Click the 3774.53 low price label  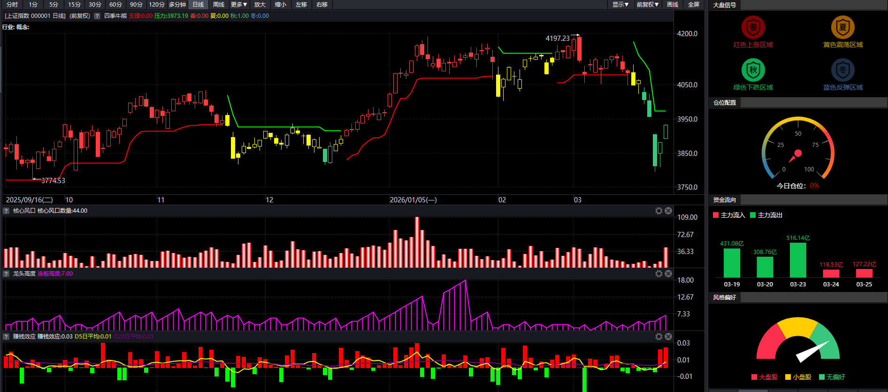[x=53, y=181]
